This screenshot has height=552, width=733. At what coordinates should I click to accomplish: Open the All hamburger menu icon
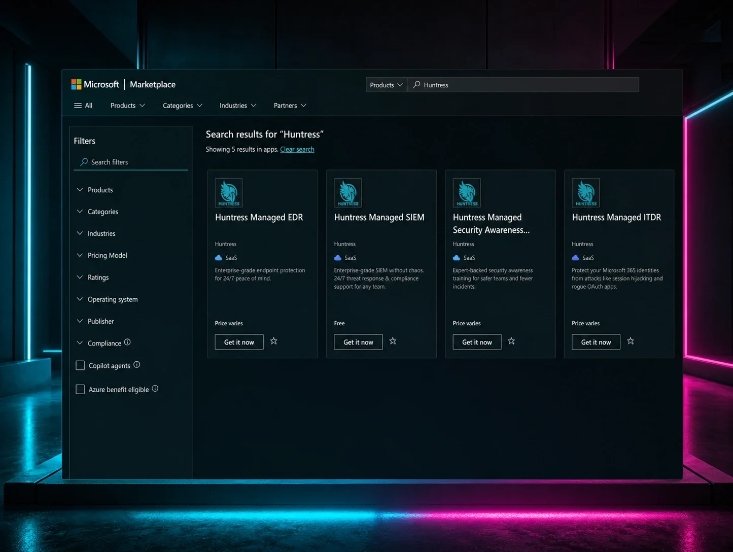point(78,106)
